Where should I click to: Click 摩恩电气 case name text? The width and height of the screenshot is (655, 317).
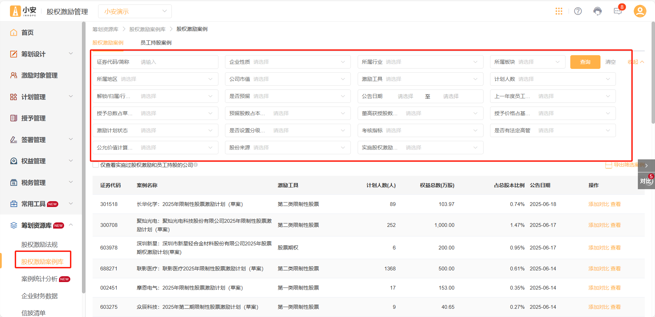tap(190, 288)
